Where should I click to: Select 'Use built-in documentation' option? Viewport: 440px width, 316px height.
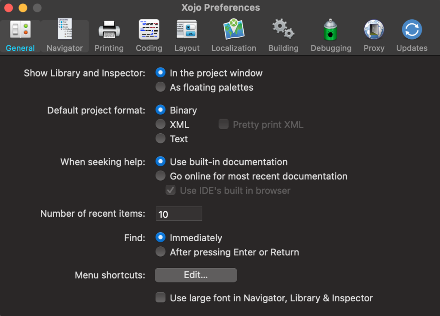tap(161, 162)
